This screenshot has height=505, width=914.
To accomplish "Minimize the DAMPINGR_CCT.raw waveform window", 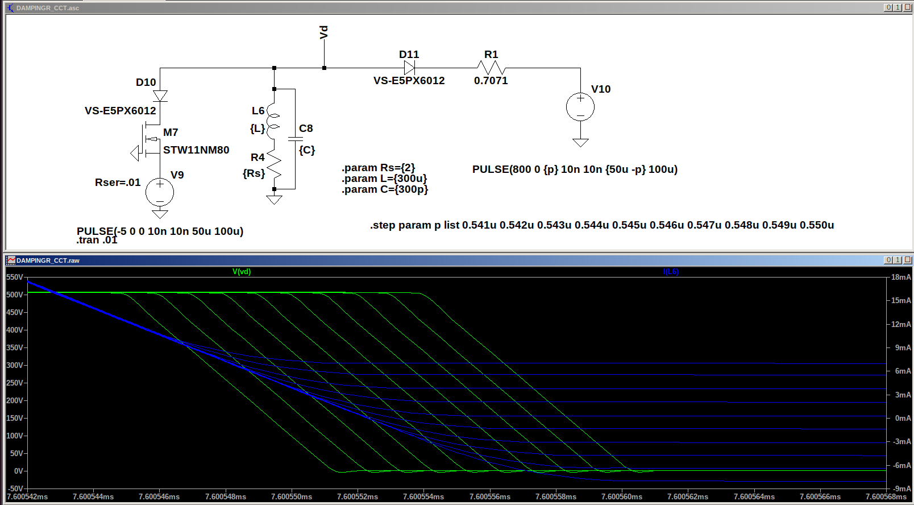I will 888,260.
